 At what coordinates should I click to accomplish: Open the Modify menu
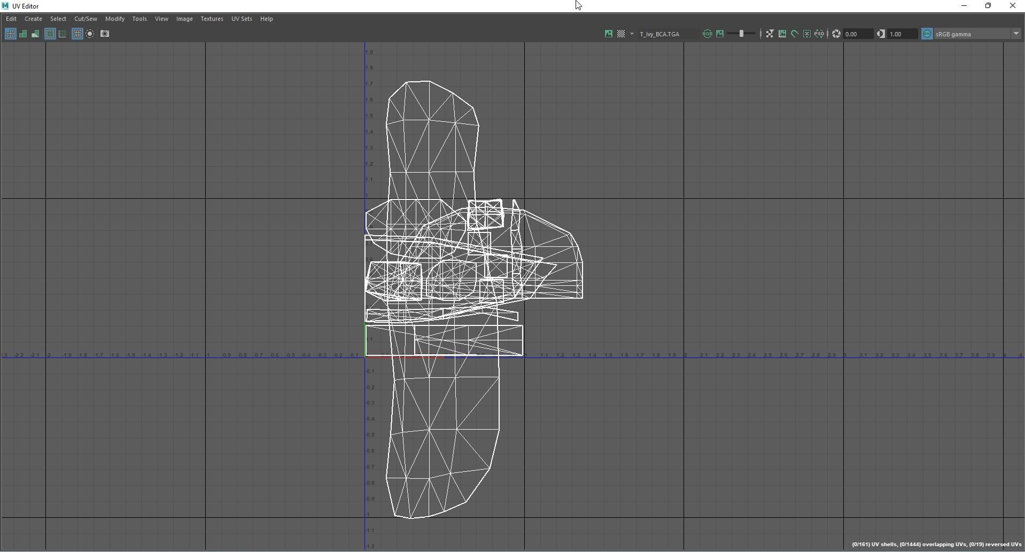[115, 19]
